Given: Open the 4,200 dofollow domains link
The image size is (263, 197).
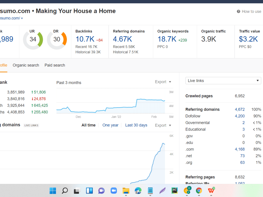Looking at the screenshot, I should (x=240, y=116).
